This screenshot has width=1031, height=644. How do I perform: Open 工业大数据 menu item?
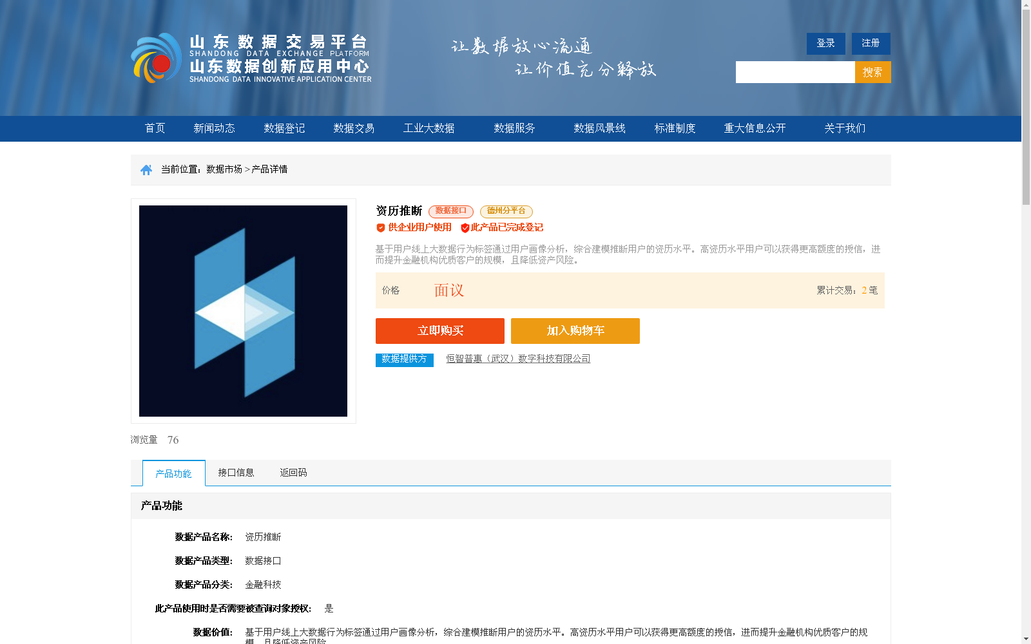click(x=429, y=128)
